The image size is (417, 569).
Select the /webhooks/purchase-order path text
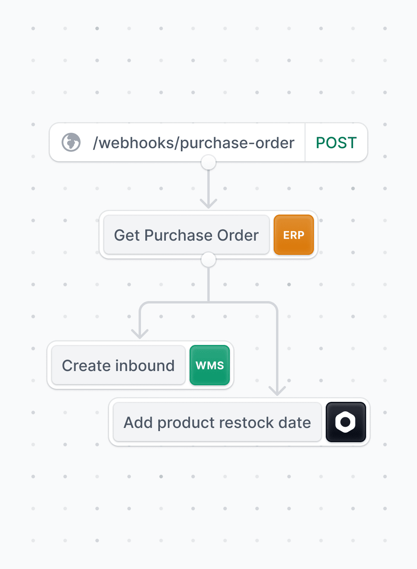[x=193, y=143]
